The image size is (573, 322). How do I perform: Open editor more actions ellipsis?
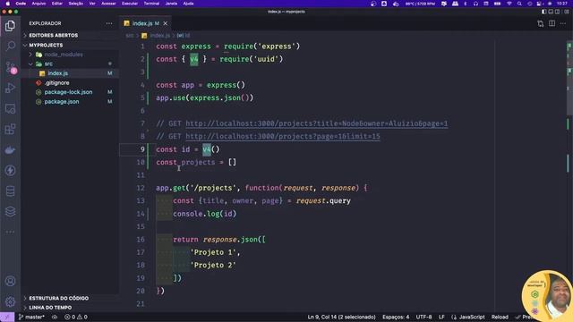[x=563, y=24]
